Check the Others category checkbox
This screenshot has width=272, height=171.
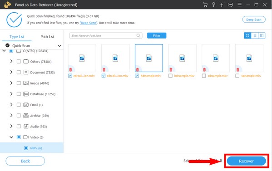click(x=19, y=61)
